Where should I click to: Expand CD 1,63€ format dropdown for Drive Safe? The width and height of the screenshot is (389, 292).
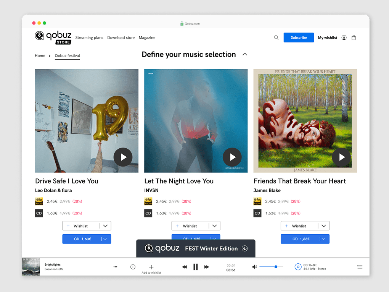click(105, 239)
